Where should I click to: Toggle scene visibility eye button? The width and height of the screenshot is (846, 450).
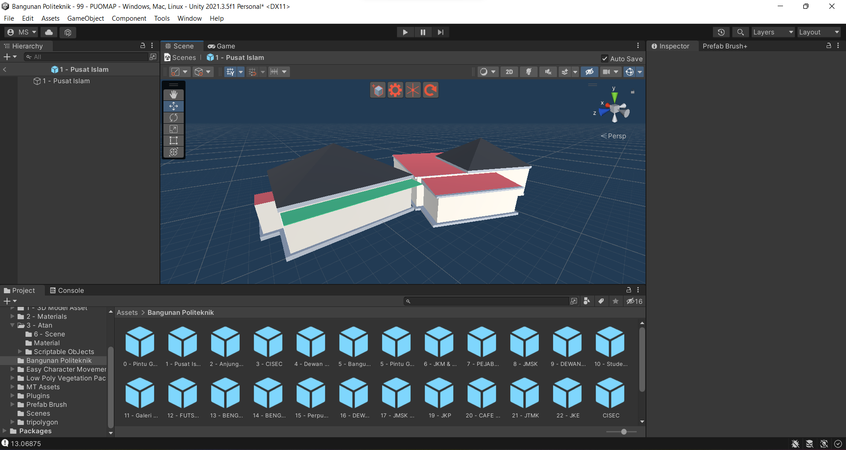click(x=589, y=72)
